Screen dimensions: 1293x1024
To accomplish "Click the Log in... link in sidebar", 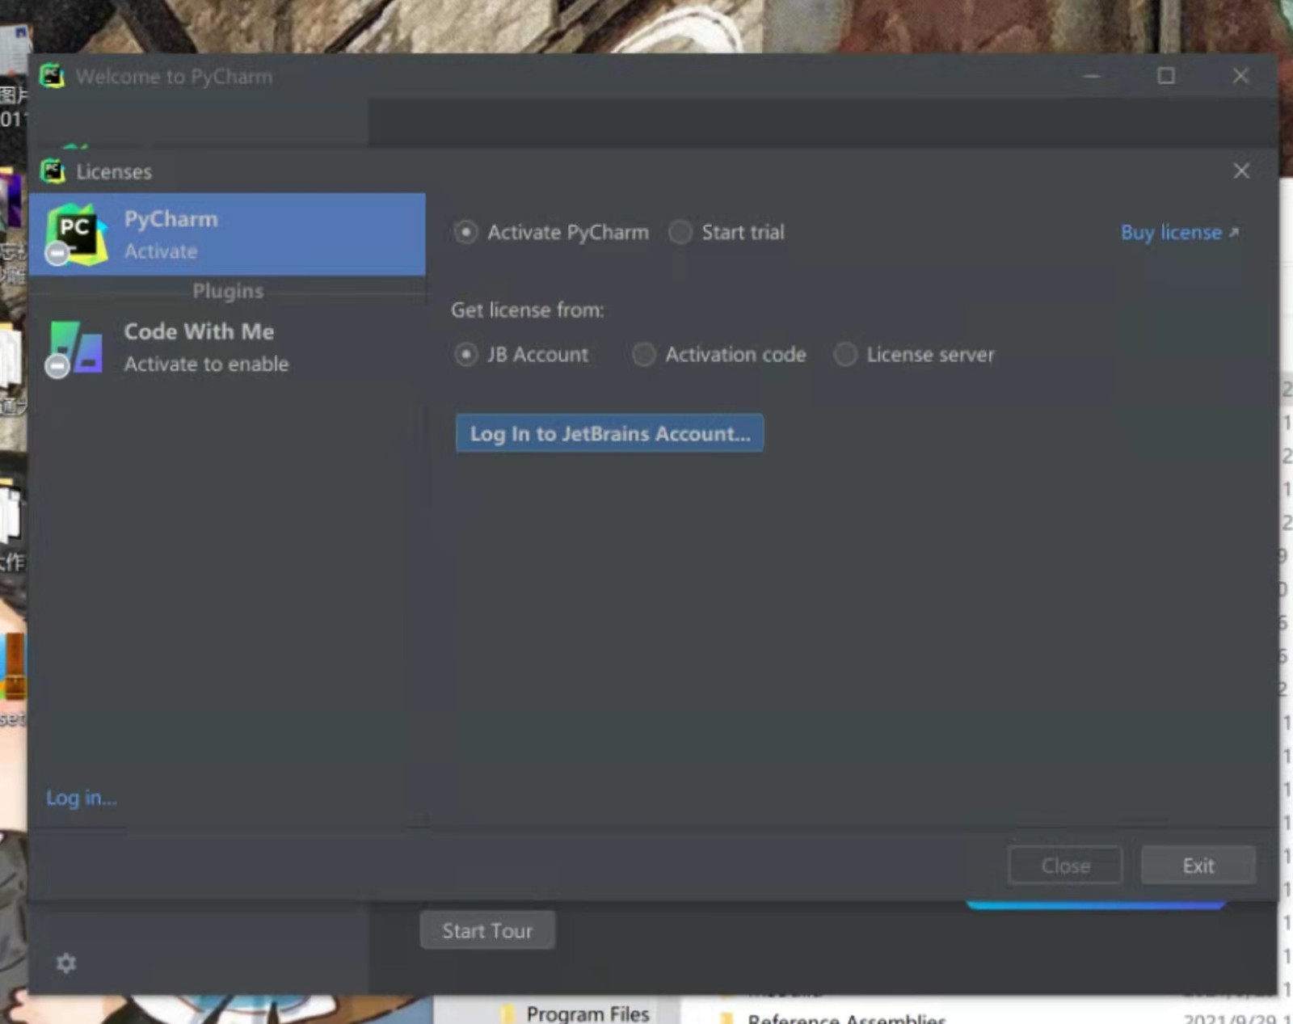I will click(x=81, y=799).
